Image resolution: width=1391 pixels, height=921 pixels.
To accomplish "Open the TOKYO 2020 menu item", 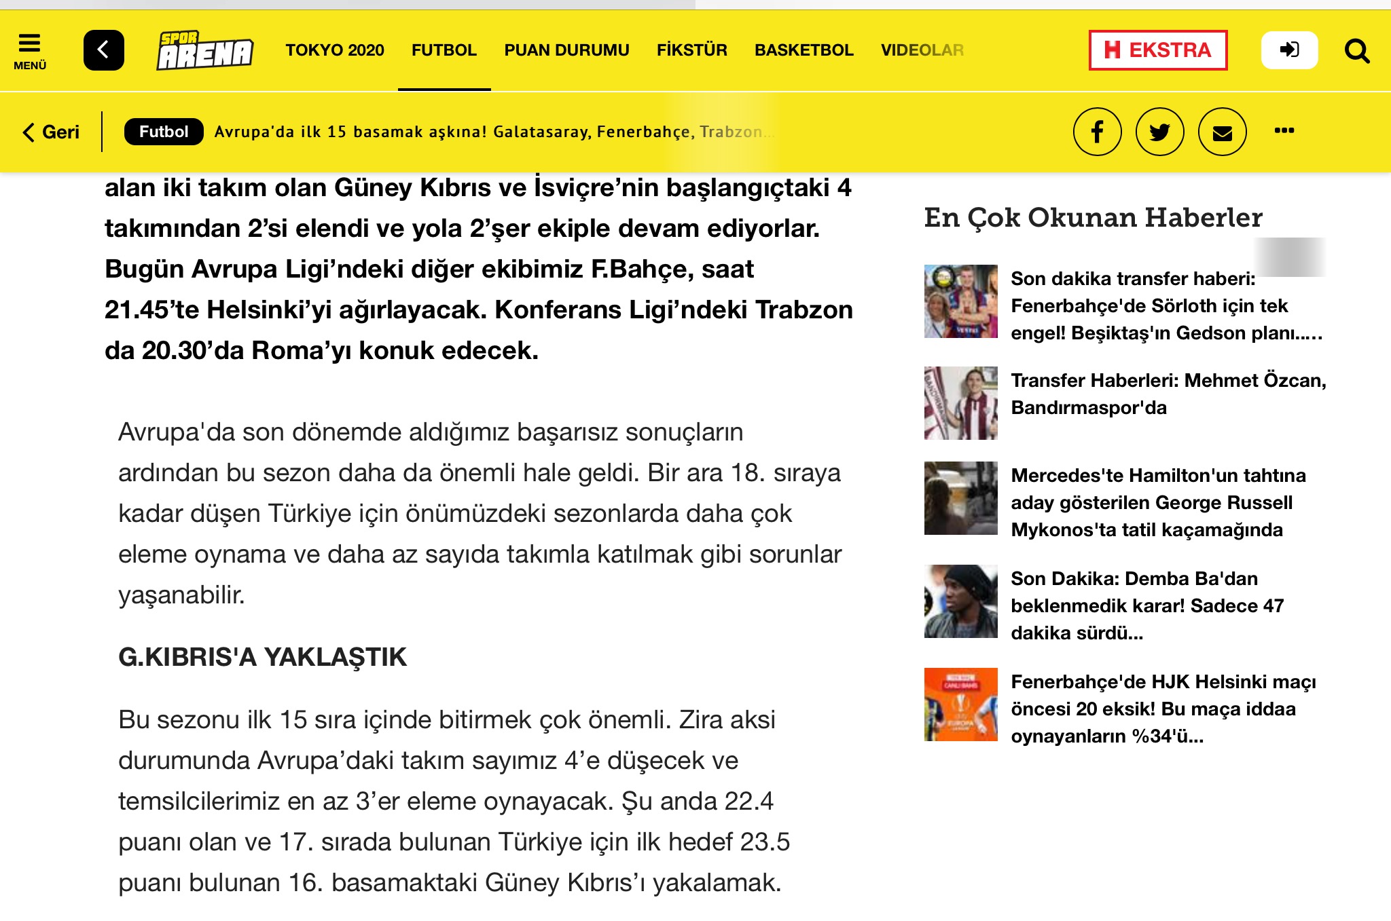I will (334, 50).
